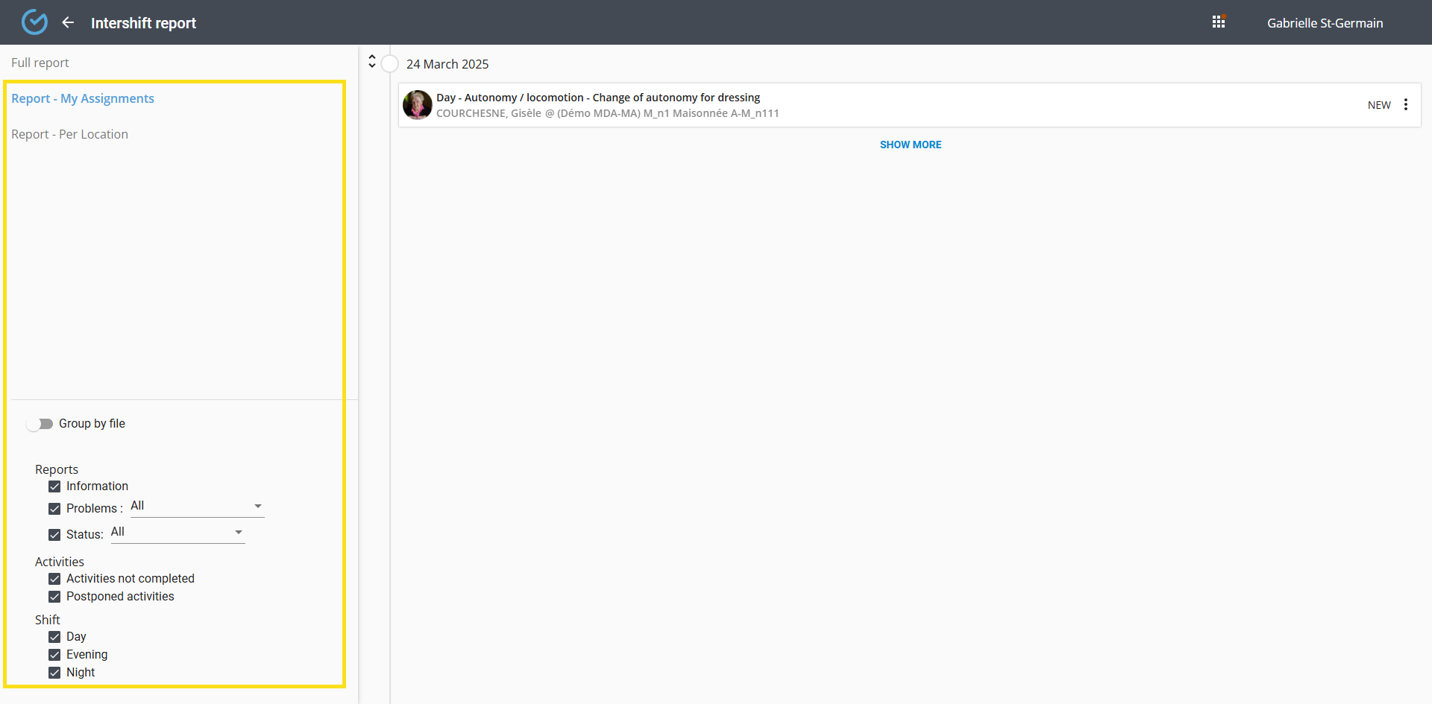Screen dimensions: 1432x704
Task: Open the three-dot menu on report entry
Action: tap(1406, 105)
